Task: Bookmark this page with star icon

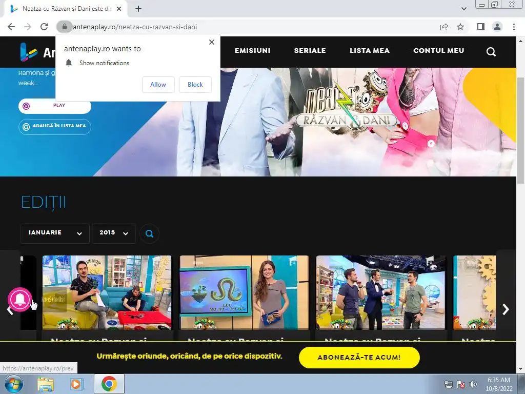Action: click(x=460, y=27)
